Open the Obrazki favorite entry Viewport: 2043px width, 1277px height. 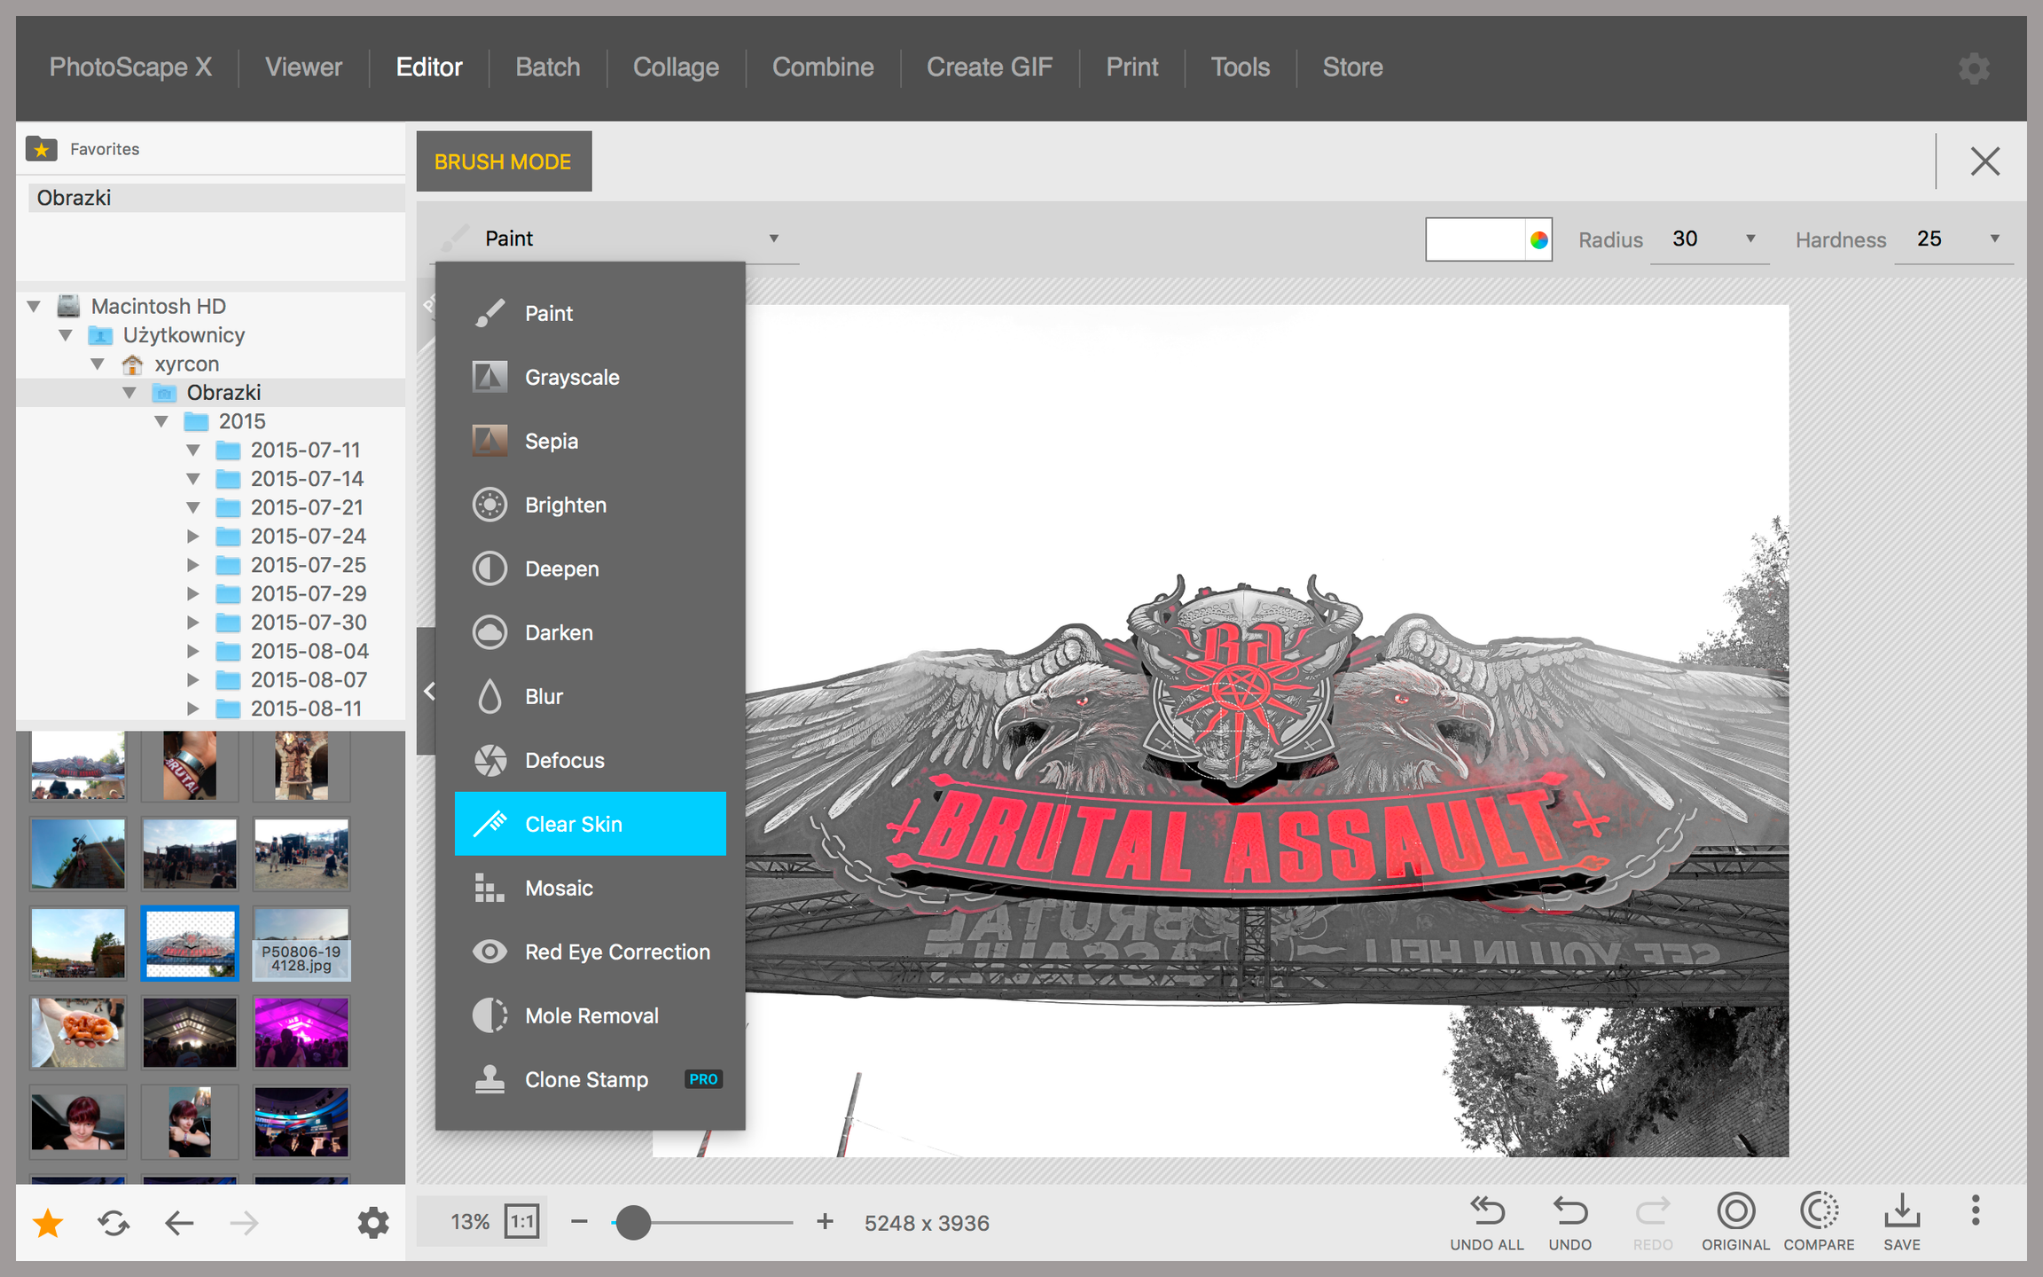pyautogui.click(x=216, y=198)
